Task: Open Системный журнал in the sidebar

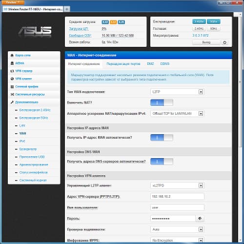Action: tap(33, 181)
